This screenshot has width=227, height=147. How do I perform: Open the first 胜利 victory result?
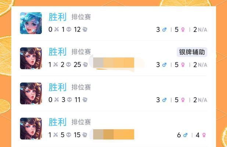click(x=57, y=17)
